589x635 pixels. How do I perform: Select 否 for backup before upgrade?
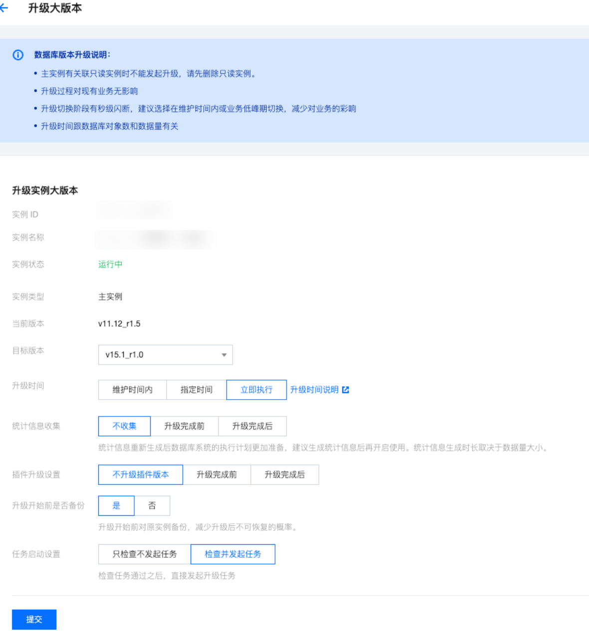pyautogui.click(x=152, y=505)
